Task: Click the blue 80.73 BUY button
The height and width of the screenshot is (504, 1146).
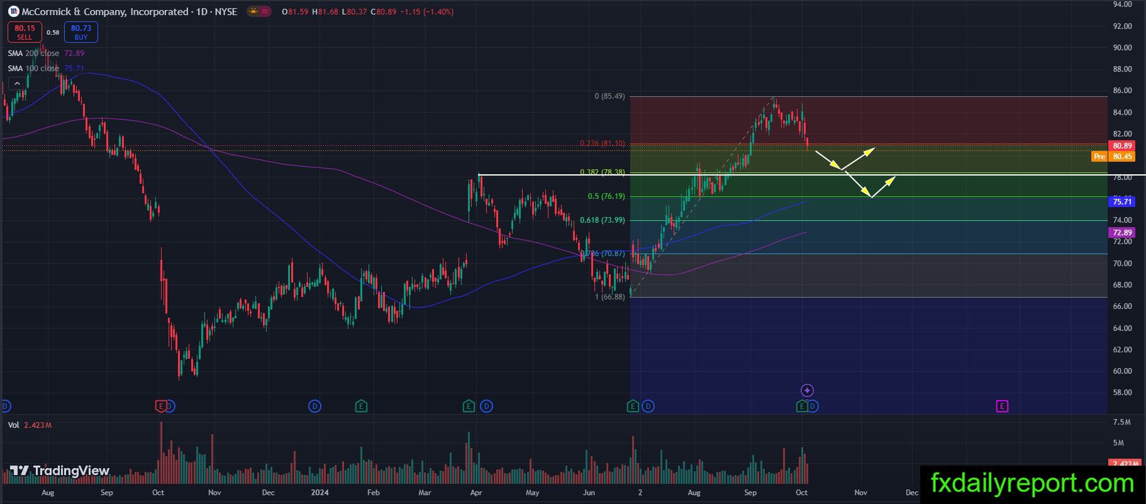Action: point(81,32)
